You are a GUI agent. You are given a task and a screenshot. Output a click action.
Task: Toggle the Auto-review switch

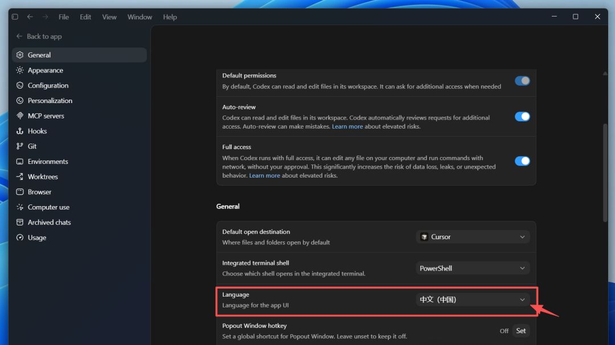[522, 117]
